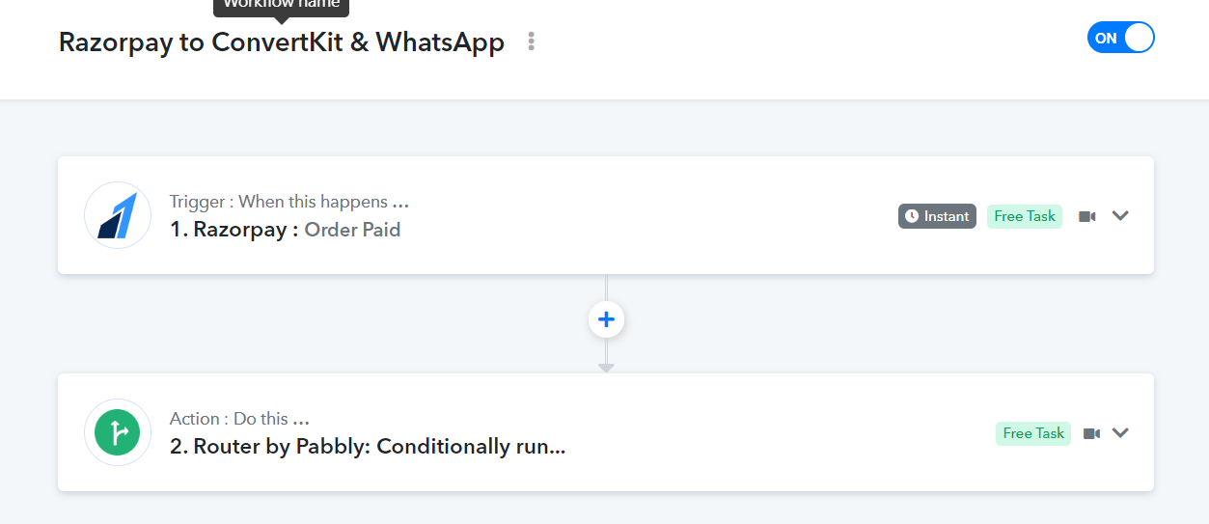Click the video camera icon on Router step
Screen dimensions: 1209x524
1091,433
